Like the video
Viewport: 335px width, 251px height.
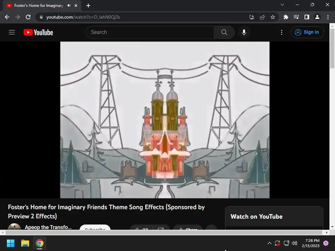[x=141, y=227]
